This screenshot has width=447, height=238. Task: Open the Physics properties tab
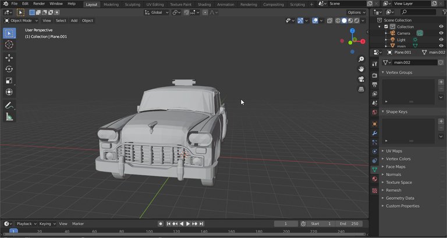pyautogui.click(x=375, y=151)
